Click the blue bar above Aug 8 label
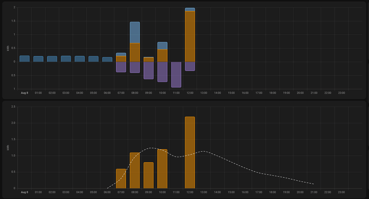Screen dimensions: 369x199 point(24,59)
